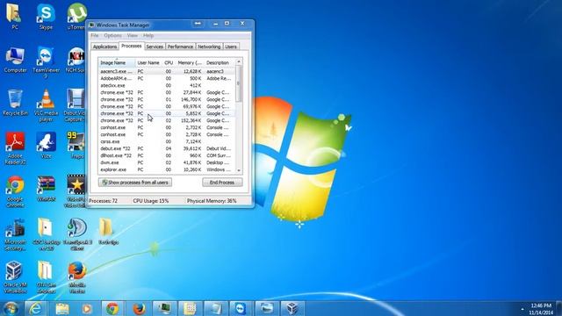Launch uTorrent from the desktop
562x316 pixels.
point(76,17)
